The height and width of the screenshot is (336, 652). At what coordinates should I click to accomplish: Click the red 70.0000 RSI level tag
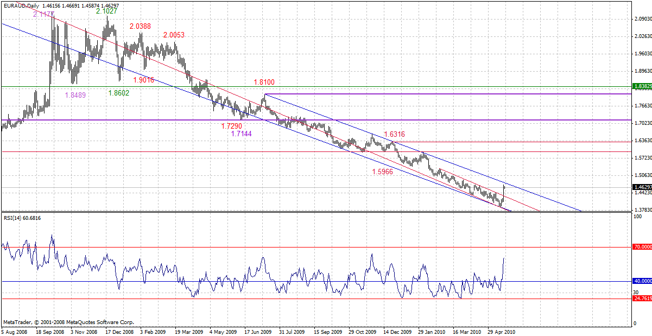pyautogui.click(x=642, y=247)
